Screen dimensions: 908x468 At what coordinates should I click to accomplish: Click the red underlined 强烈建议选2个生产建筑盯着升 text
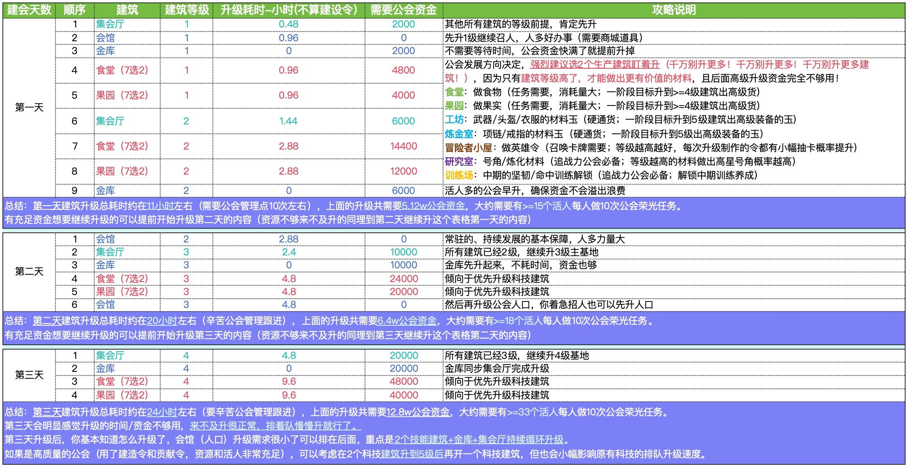coord(595,65)
